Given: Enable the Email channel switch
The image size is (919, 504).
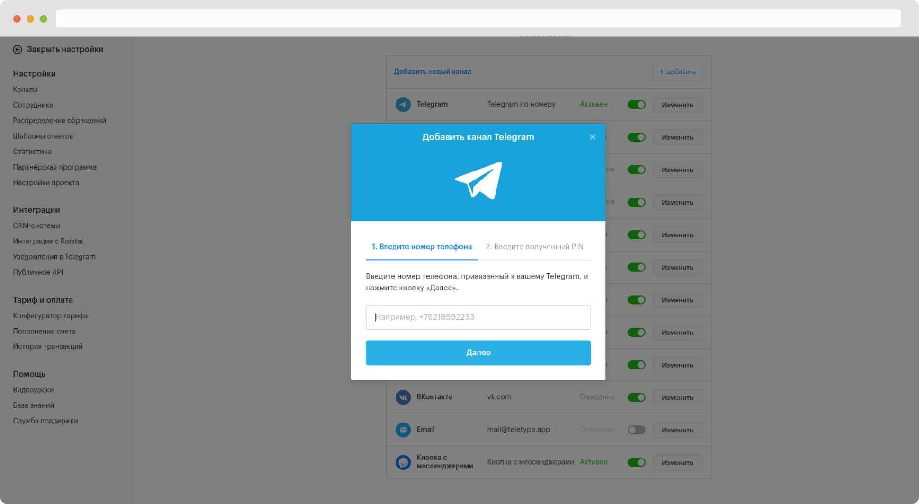Looking at the screenshot, I should pyautogui.click(x=636, y=430).
